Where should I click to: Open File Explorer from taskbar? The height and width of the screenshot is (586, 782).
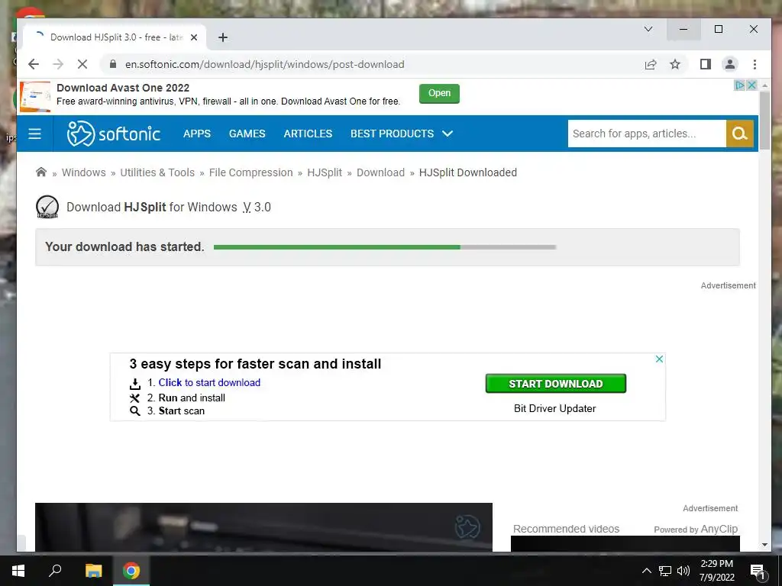[93, 571]
